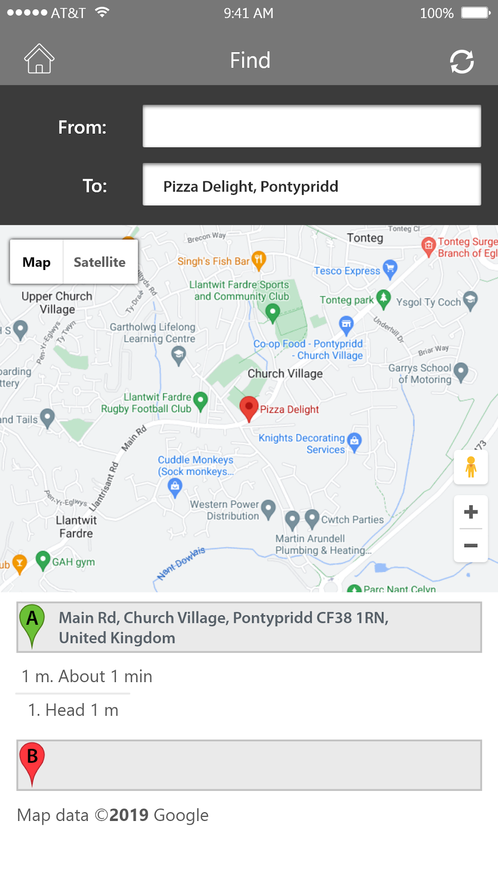This screenshot has height=886, width=498.
Task: Zoom out of the map
Action: [x=471, y=545]
